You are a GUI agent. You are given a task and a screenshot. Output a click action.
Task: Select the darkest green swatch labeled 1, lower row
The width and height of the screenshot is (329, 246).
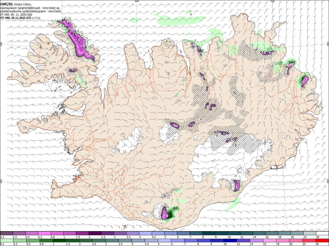click(59, 240)
